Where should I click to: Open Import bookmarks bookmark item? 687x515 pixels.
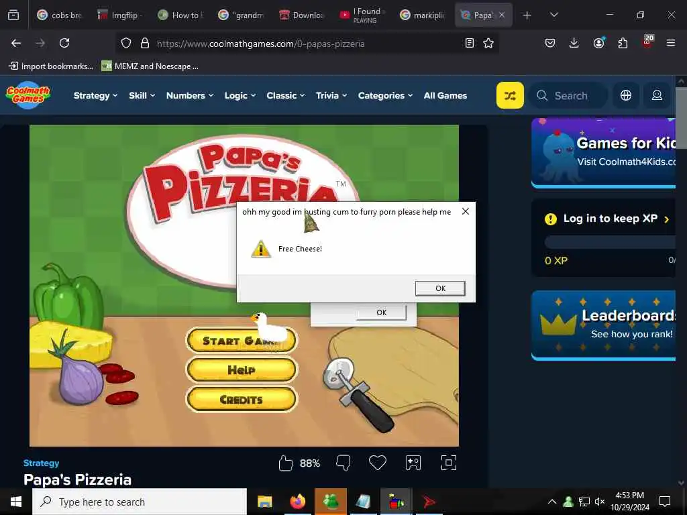tap(51, 66)
